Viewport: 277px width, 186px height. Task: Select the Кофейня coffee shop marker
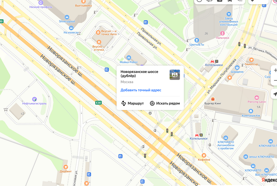tap(204, 155)
